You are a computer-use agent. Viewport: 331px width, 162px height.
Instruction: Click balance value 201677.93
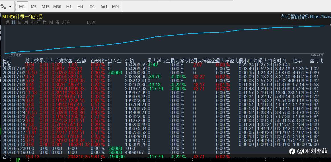[x=136, y=89]
